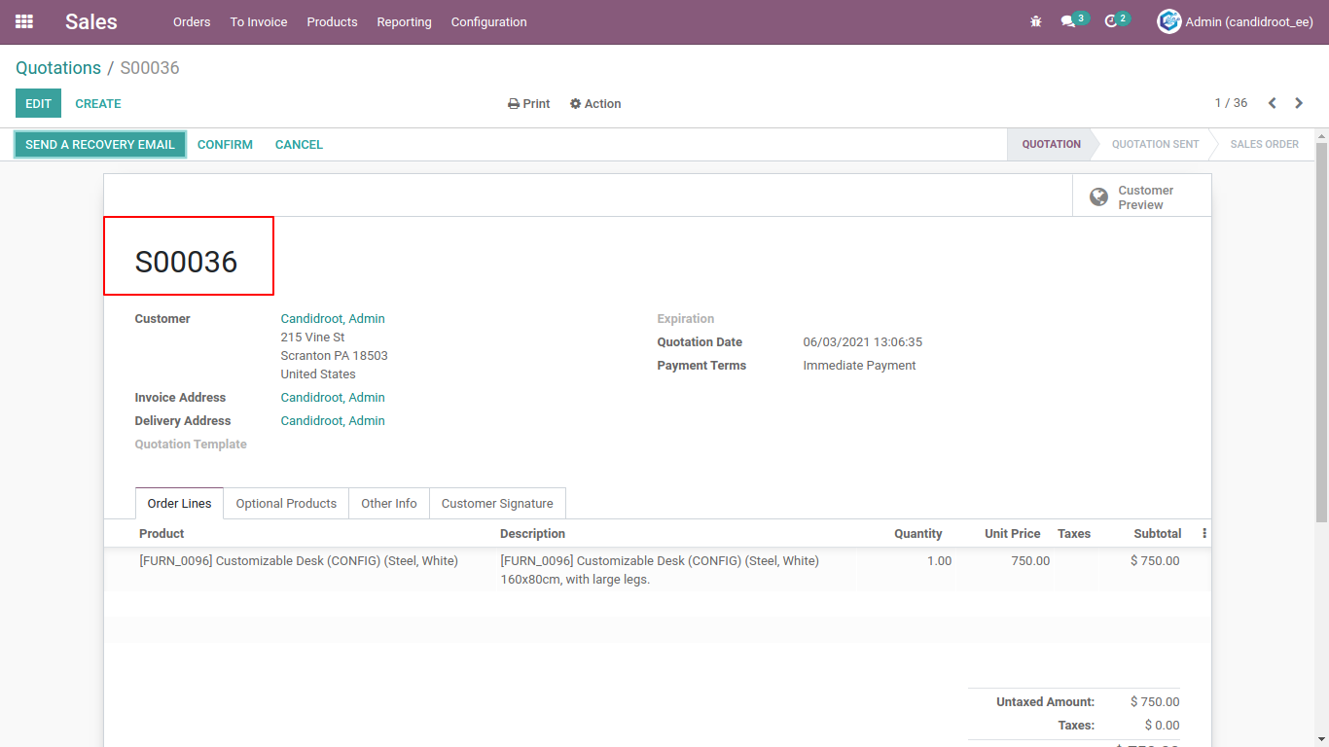The height and width of the screenshot is (747, 1329).
Task: Click the Taxes total $ 0.00
Action: point(1162,726)
